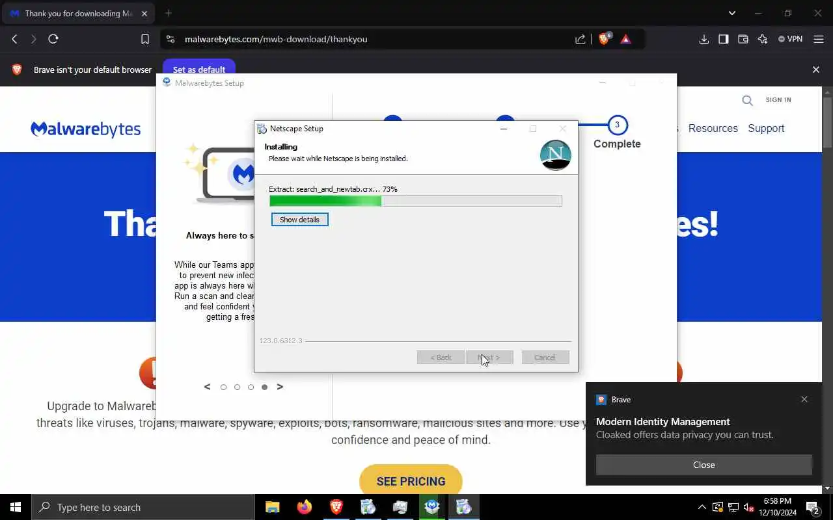Click the Type here to search box

(x=143, y=507)
